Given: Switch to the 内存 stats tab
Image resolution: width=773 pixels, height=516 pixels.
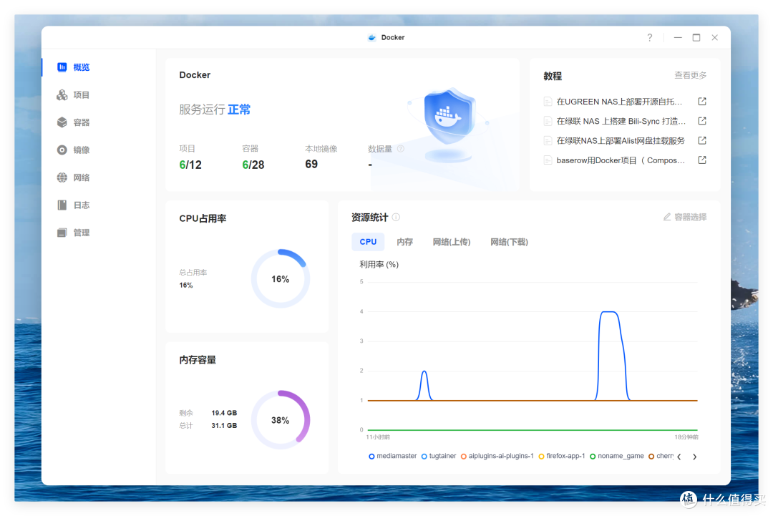Looking at the screenshot, I should pyautogui.click(x=404, y=242).
